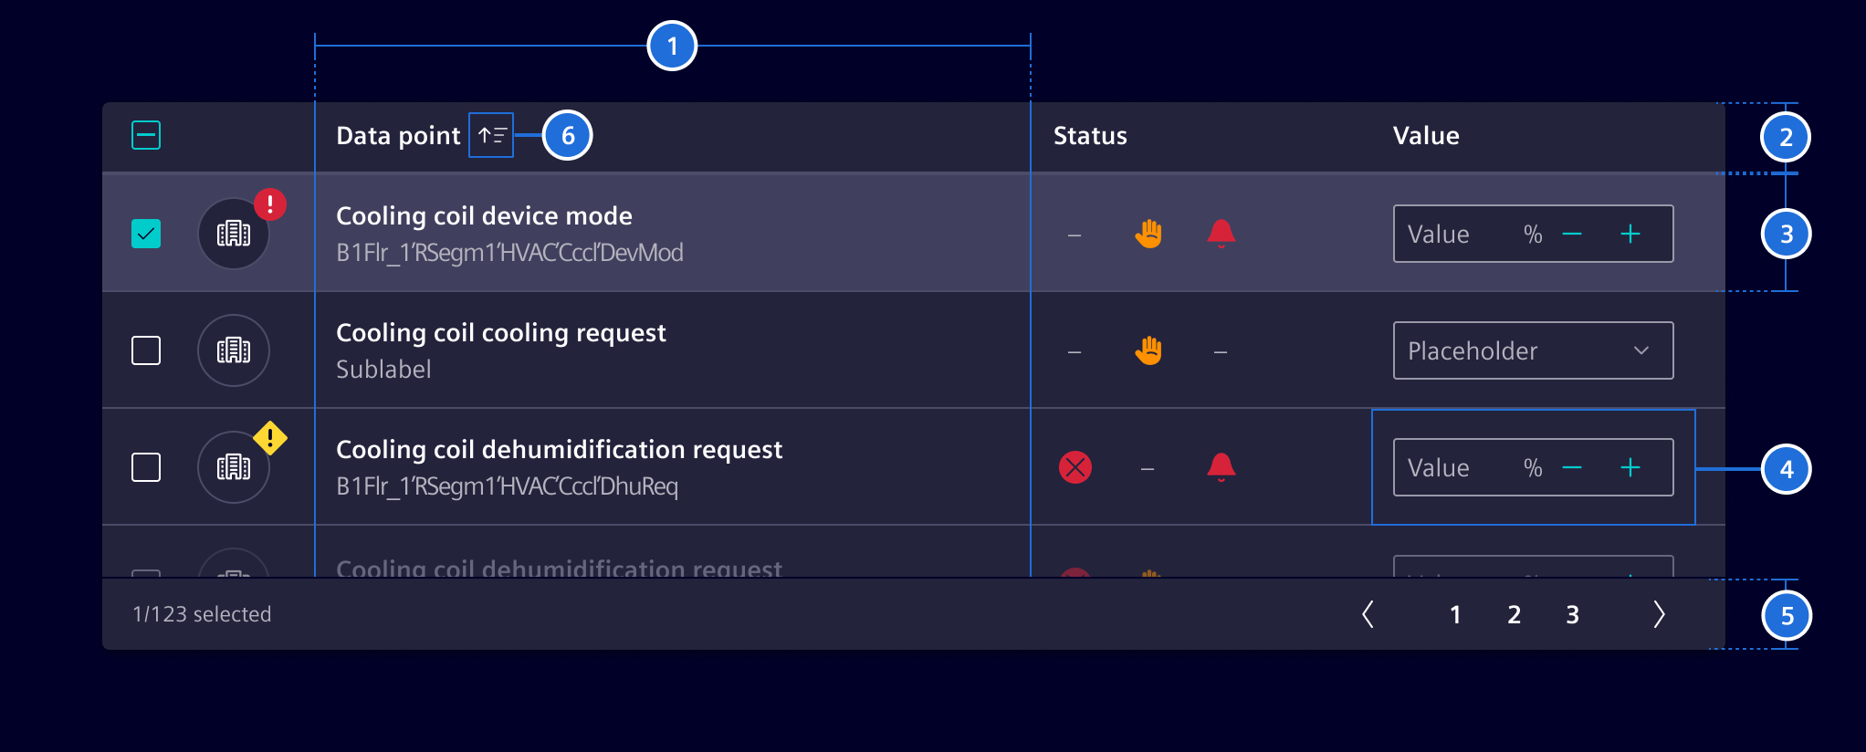This screenshot has width=1866, height=752.
Task: Check the Cooling coil cooling request row
Action: [146, 350]
